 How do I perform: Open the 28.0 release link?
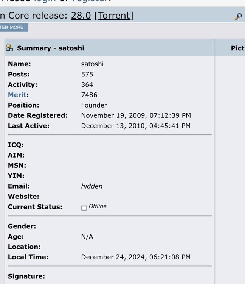pos(81,16)
